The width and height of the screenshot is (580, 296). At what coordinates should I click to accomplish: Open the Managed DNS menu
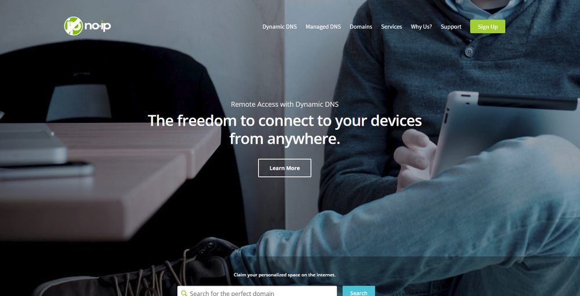(323, 27)
